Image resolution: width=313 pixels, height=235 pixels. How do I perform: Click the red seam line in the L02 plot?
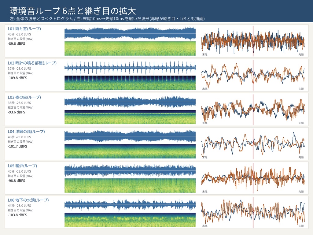pos(253,75)
